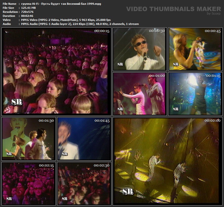The image size is (224, 207).
Task: Click the crowd thumbnail at 00:00:15
Action: 56,71
